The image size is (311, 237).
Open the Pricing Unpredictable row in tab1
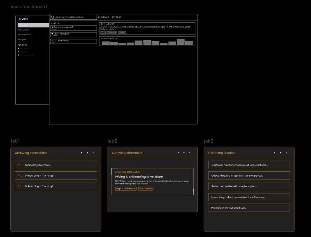pos(56,165)
